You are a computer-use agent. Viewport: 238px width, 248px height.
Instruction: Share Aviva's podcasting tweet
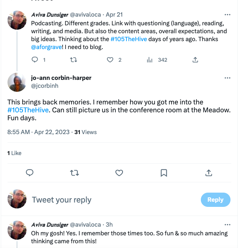pos(195,60)
